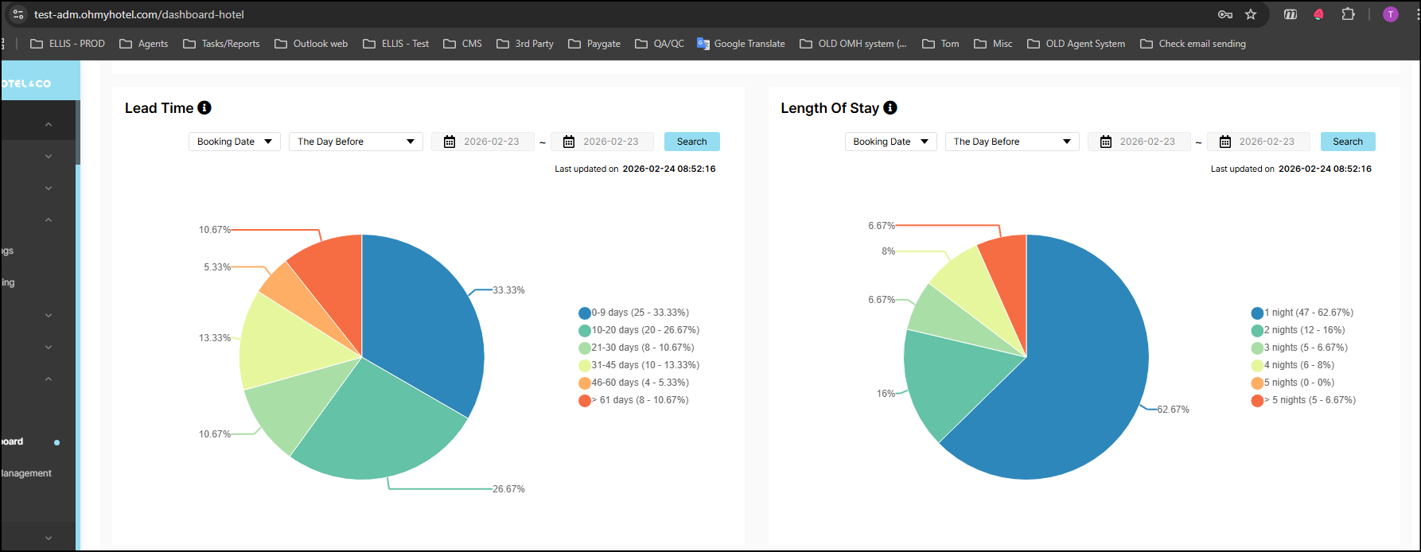Toggle 1 night legend item

(x=1302, y=313)
